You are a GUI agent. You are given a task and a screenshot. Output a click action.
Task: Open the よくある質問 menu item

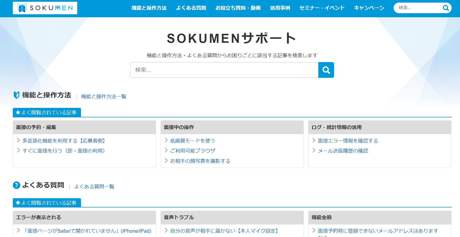point(191,8)
